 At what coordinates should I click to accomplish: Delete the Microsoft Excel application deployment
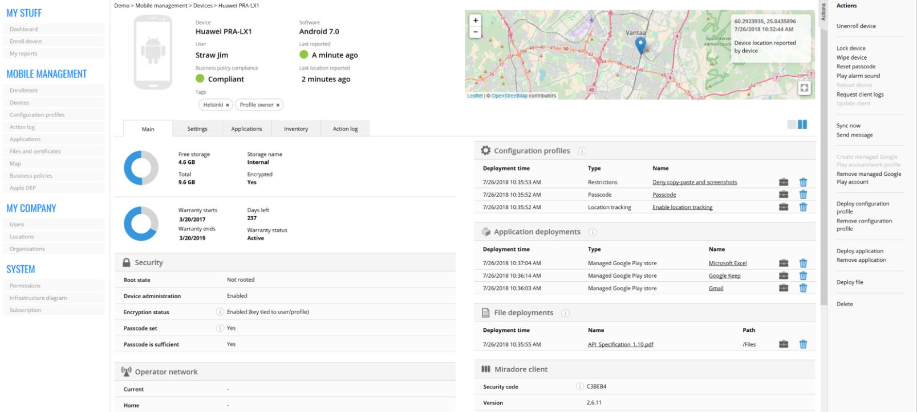pos(803,263)
